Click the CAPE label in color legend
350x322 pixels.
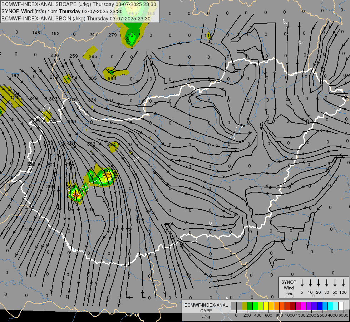point(206,311)
